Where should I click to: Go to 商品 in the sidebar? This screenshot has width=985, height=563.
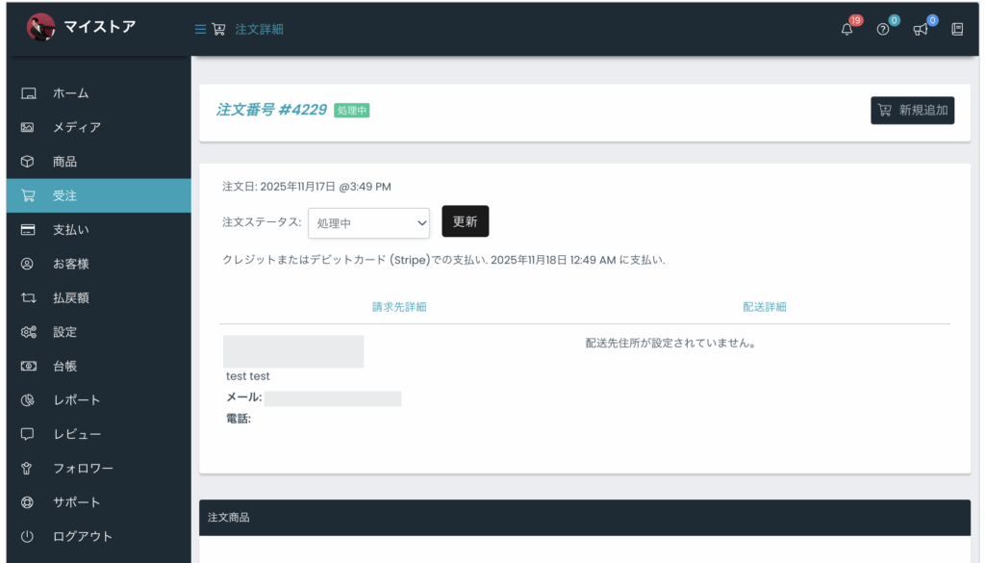point(64,162)
